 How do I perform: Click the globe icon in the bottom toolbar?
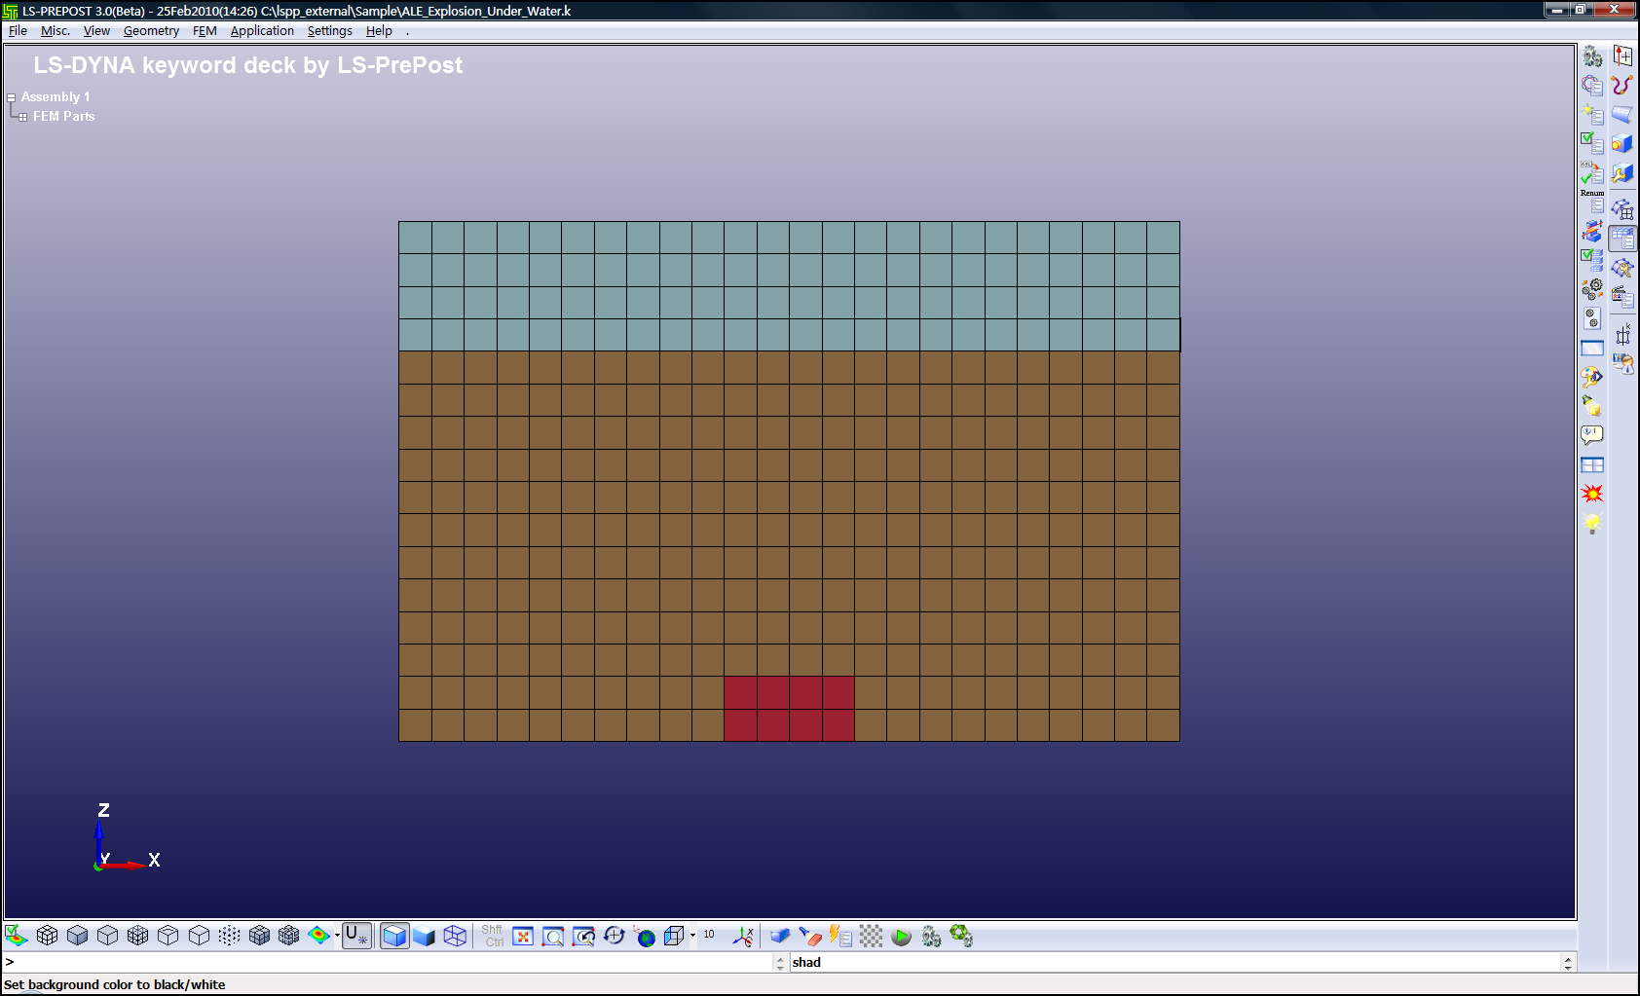click(x=646, y=936)
